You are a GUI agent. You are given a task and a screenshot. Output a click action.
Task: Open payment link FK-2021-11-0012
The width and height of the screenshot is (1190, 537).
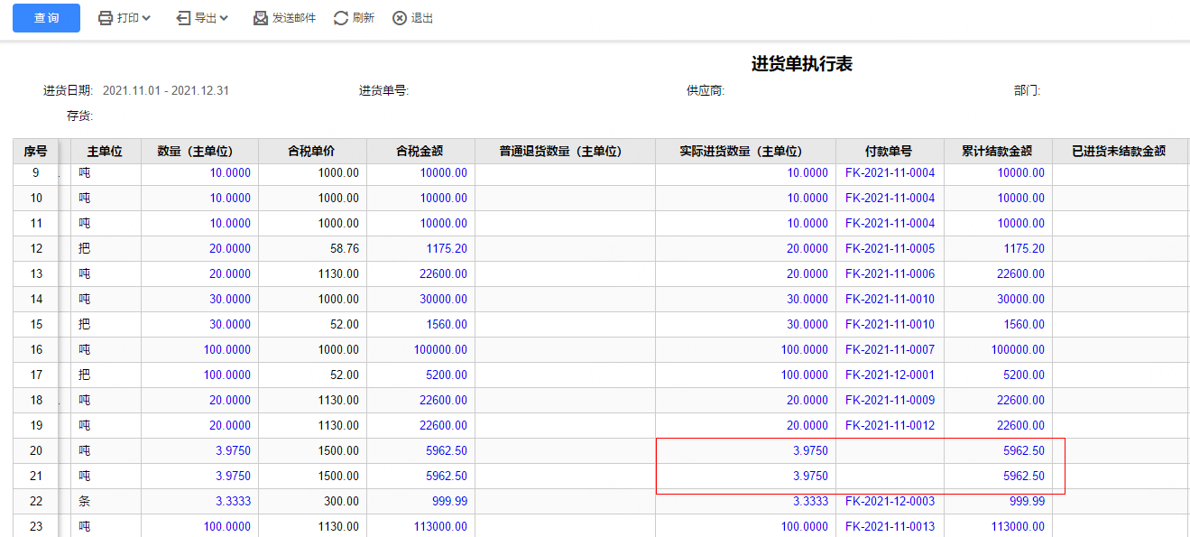pos(890,425)
